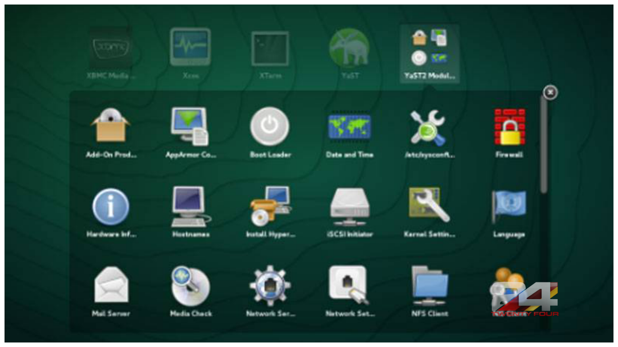The height and width of the screenshot is (347, 618).
Task: Click the "NFS Client" label text
Action: tap(430, 313)
